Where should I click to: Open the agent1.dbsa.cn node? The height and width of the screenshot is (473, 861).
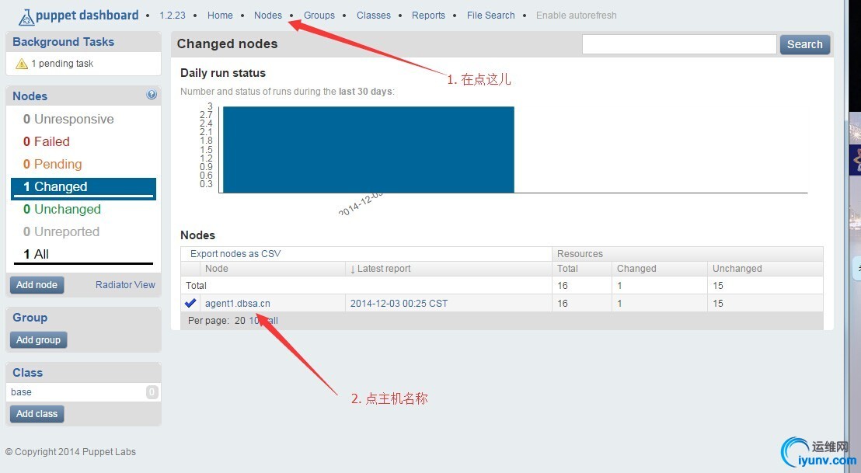(238, 304)
